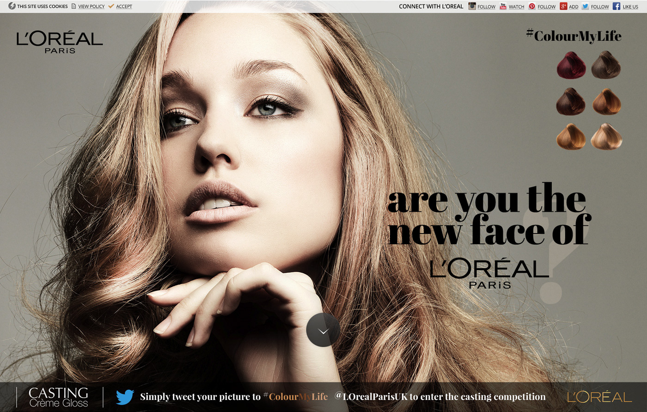Viewport: 647px width, 412px height.
Task: Follow L'Oreal on Pinterest link
Action: (x=546, y=6)
